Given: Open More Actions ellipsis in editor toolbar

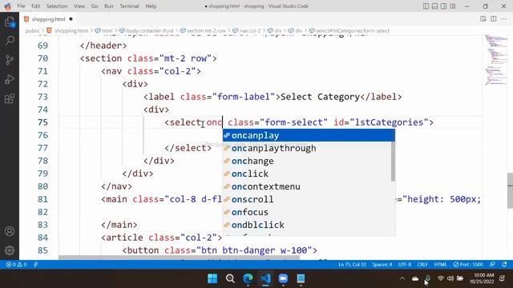Looking at the screenshot, I should [504, 19].
